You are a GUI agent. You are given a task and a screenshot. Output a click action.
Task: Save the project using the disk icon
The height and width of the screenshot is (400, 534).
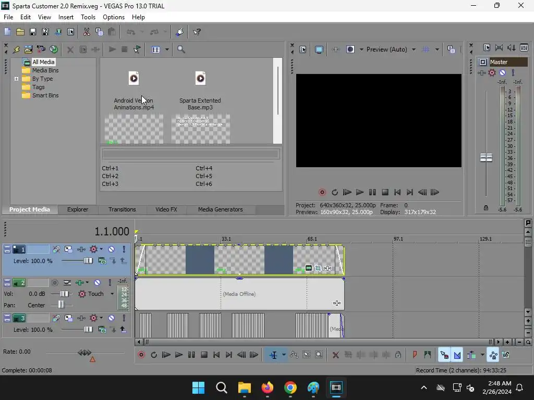coord(33,32)
